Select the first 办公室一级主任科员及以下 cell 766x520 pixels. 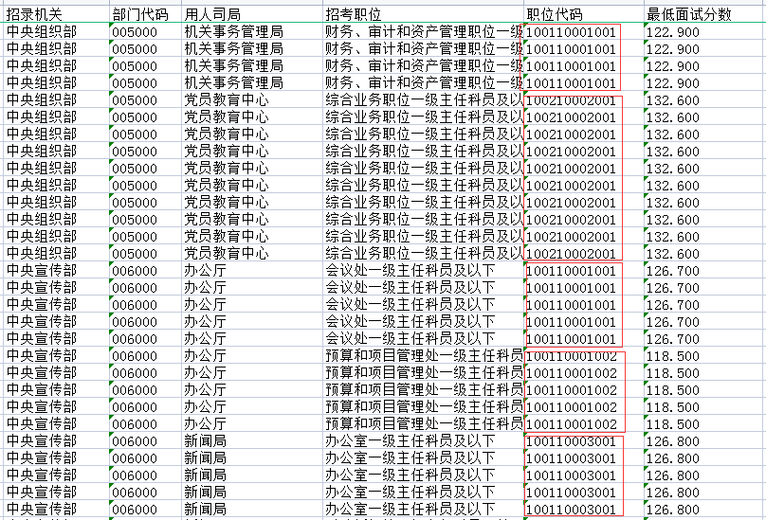[423, 440]
